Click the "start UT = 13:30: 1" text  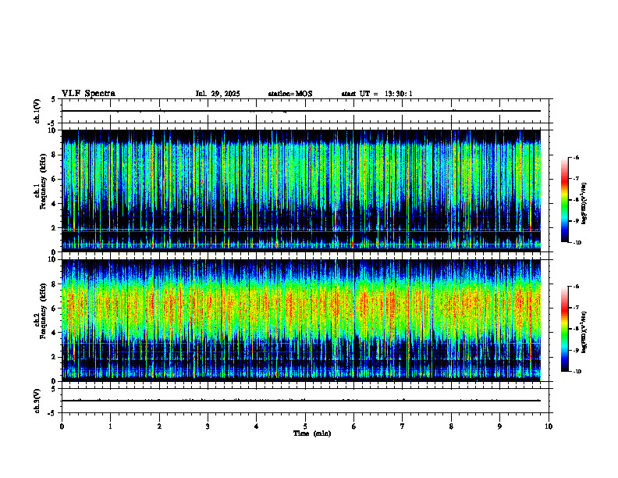[377, 94]
